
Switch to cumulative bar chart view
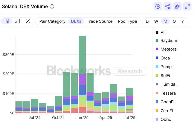click(17, 21)
